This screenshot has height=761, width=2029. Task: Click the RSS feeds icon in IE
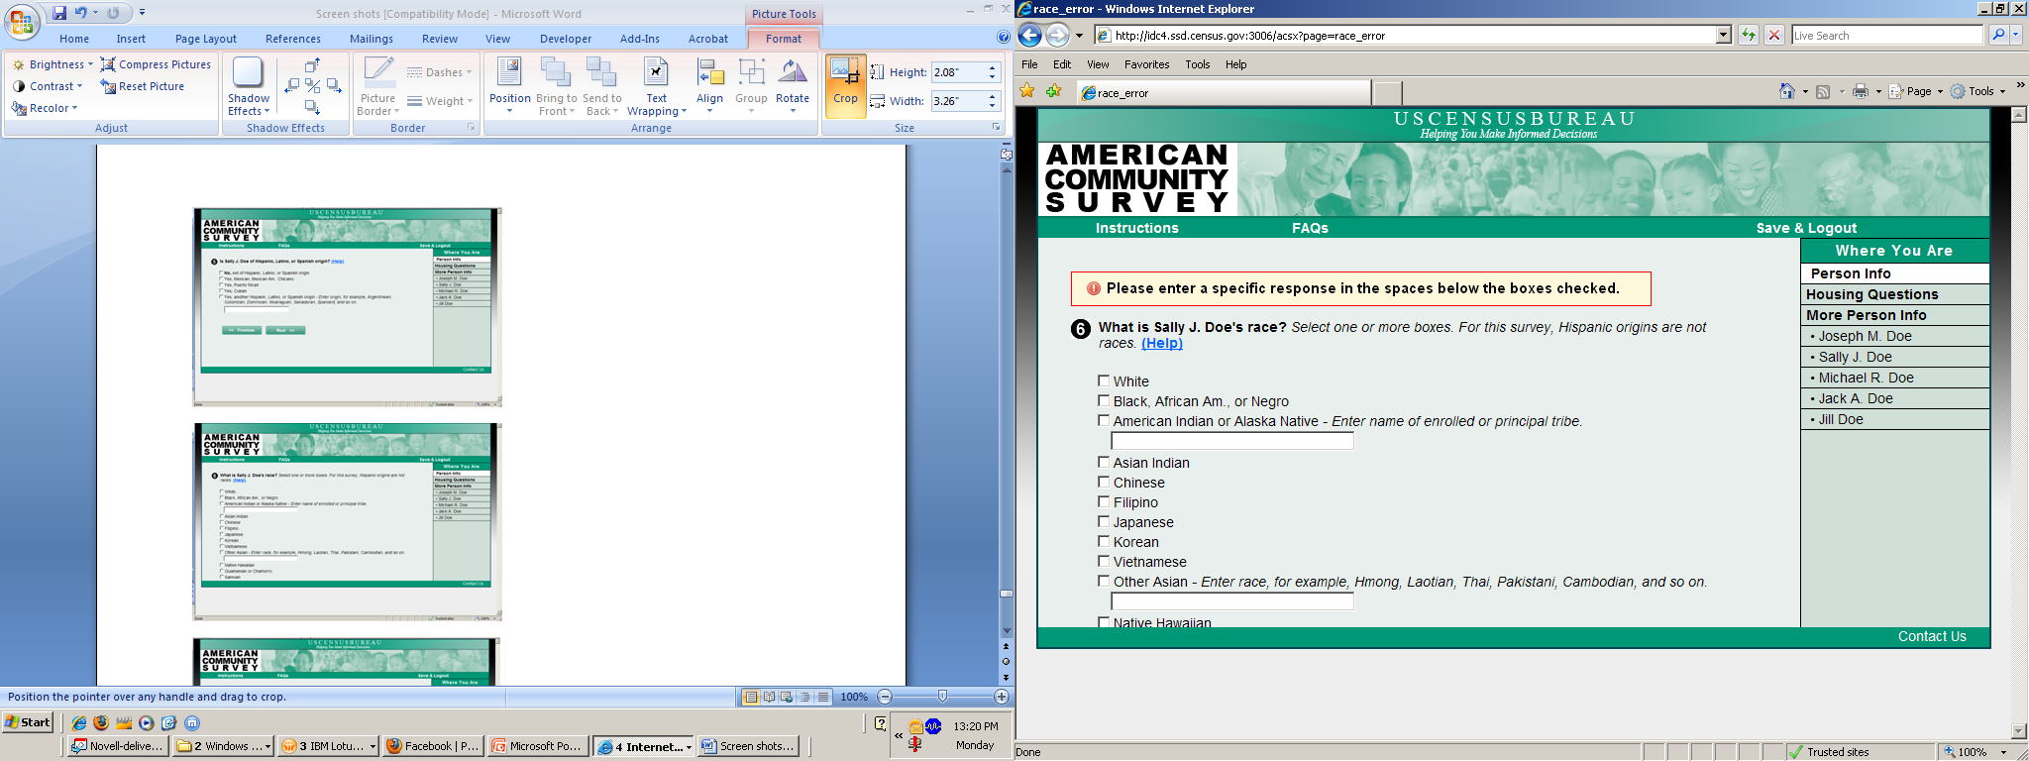click(x=1823, y=91)
